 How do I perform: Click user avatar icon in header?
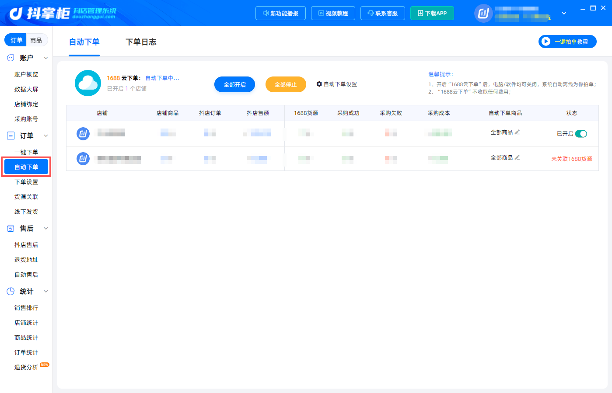pos(483,13)
